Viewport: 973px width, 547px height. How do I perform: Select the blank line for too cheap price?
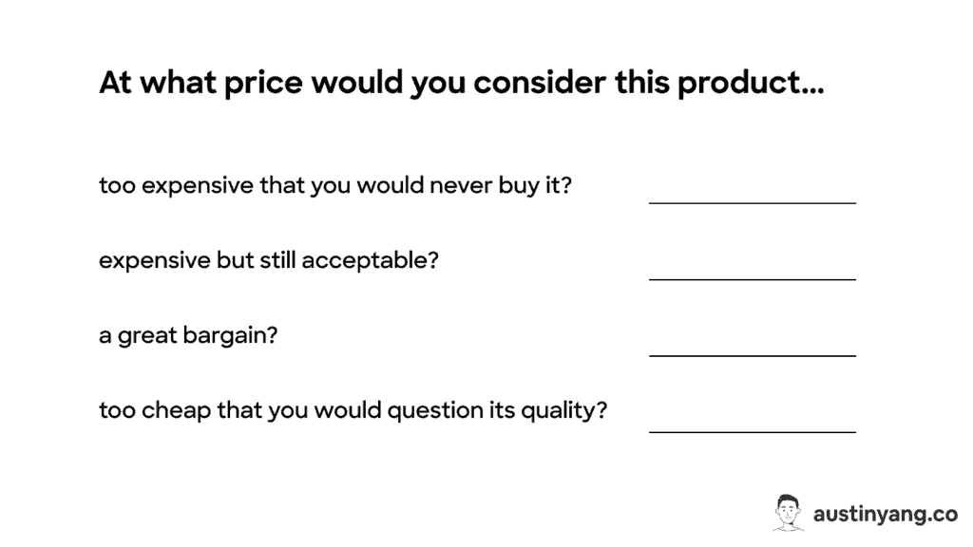pyautogui.click(x=753, y=432)
